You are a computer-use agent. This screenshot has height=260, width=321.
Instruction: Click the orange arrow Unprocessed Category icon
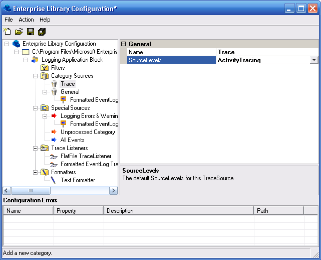click(x=54, y=132)
